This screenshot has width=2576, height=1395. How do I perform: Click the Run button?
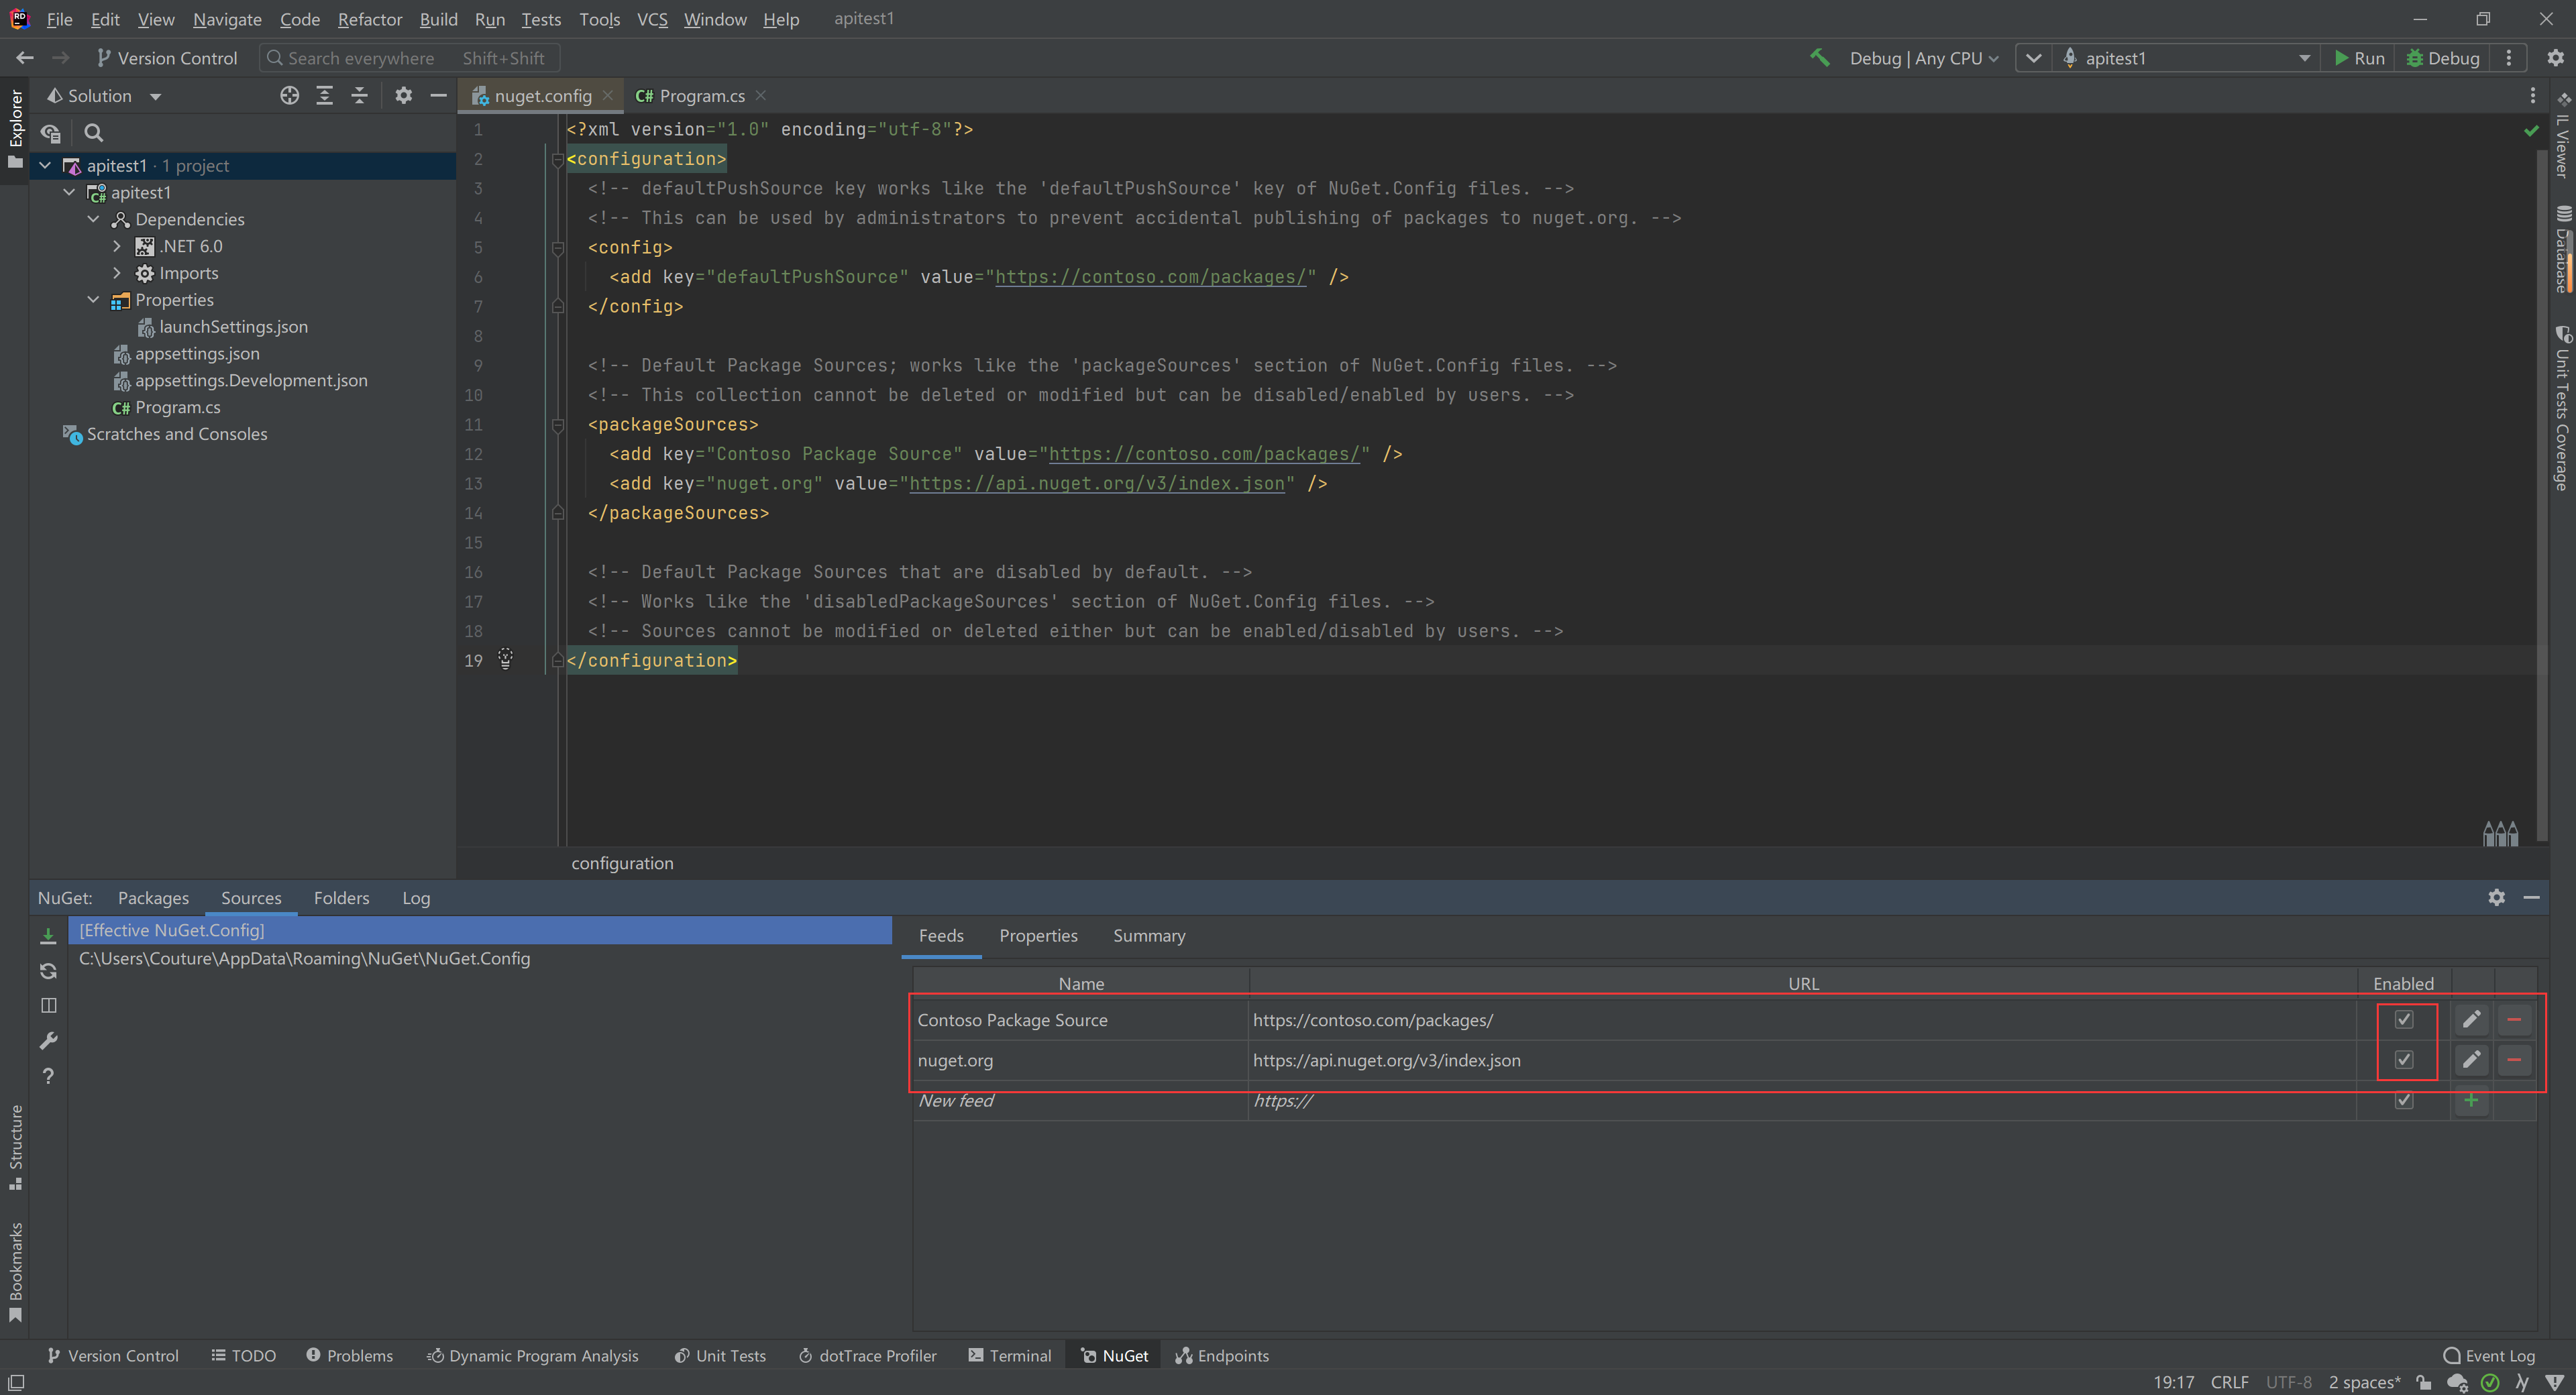pyautogui.click(x=2359, y=58)
